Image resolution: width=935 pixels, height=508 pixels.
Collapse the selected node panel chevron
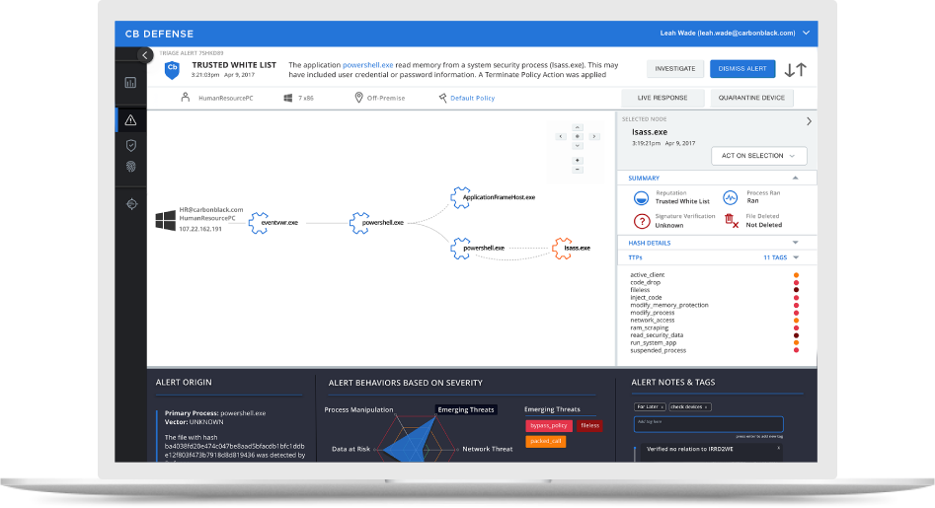point(810,121)
